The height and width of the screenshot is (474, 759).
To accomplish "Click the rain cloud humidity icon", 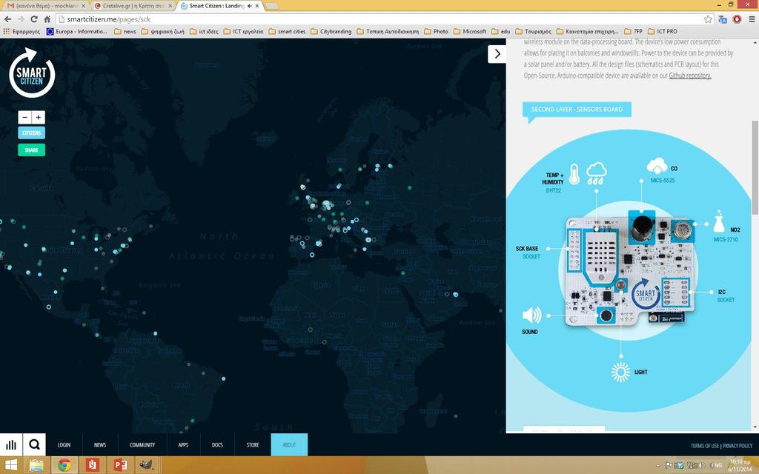I will tap(597, 173).
